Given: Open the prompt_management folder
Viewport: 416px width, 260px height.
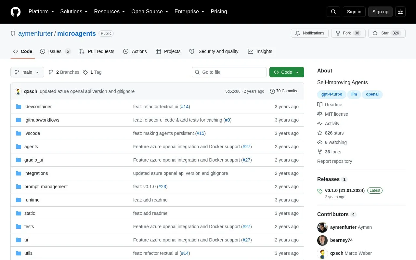Looking at the screenshot, I should tap(46, 187).
